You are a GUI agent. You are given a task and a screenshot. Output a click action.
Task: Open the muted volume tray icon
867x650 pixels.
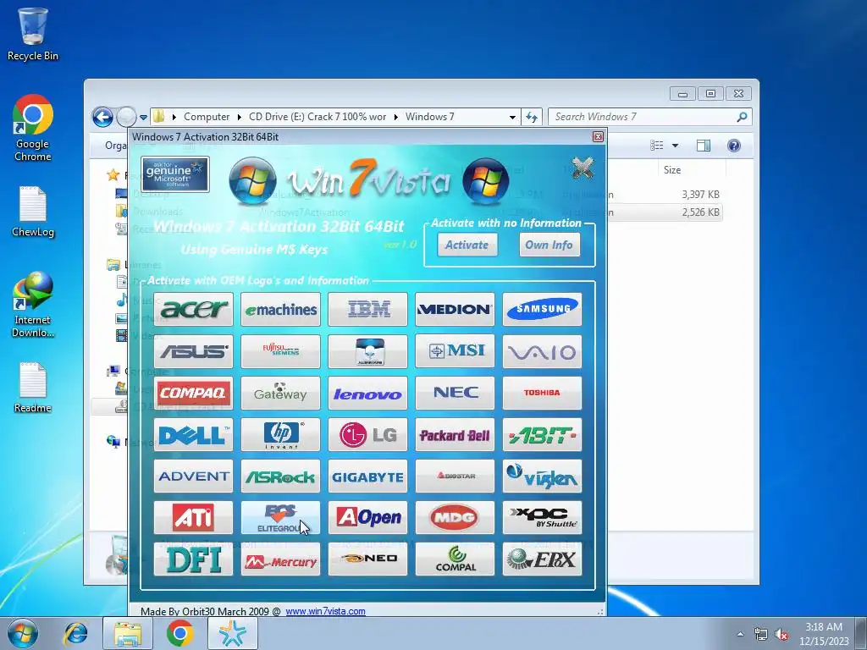[781, 634]
